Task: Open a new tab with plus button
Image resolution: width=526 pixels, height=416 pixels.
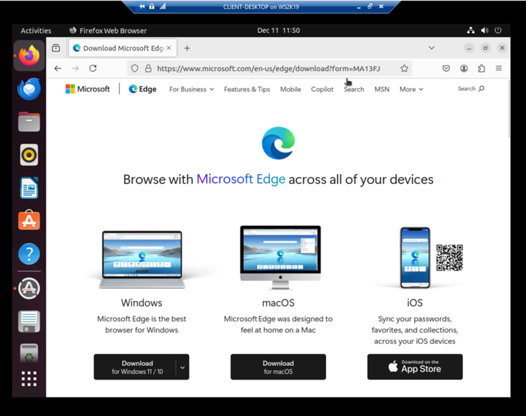Action: click(x=187, y=48)
